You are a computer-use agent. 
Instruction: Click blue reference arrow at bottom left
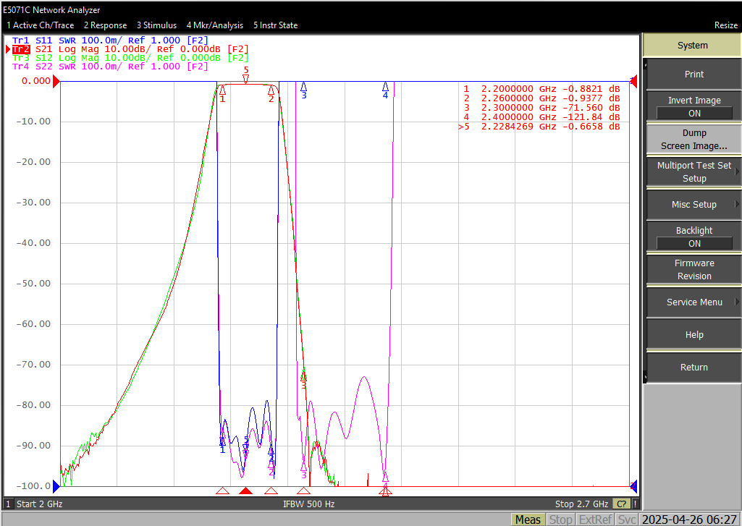(56, 485)
